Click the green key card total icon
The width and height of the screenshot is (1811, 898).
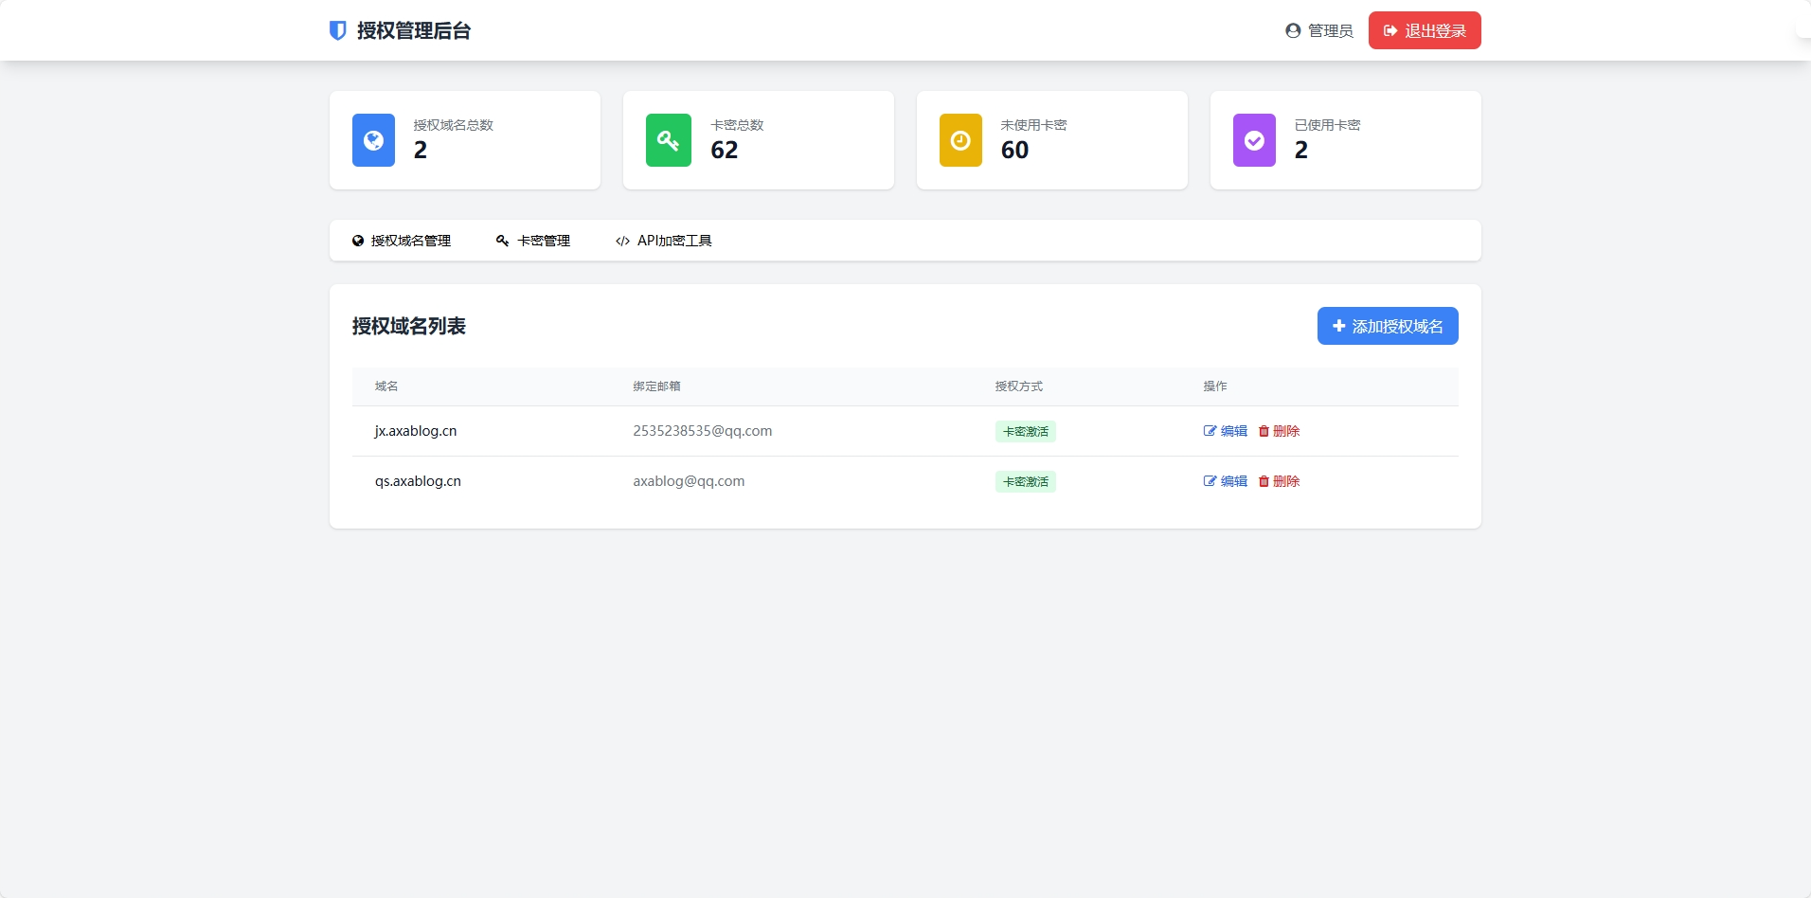[x=668, y=140]
